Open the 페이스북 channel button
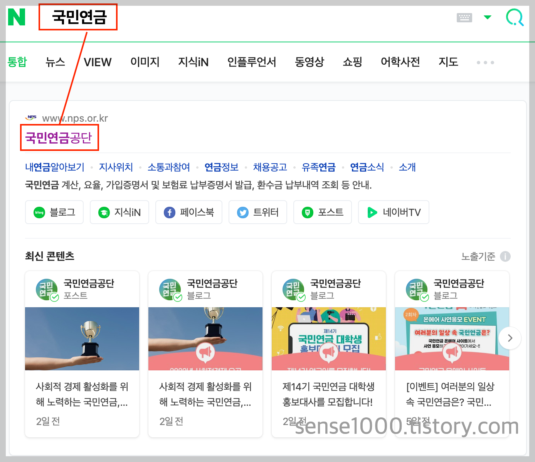Image resolution: width=535 pixels, height=462 pixels. [189, 212]
